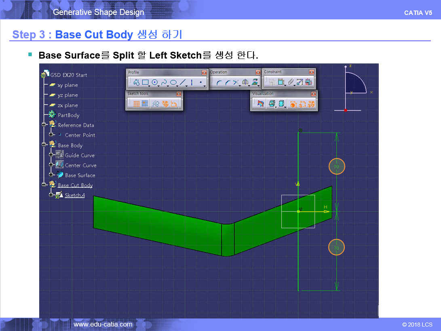Pick the Mirror tool in Operation toolbar
The height and width of the screenshot is (331, 441).
click(245, 82)
